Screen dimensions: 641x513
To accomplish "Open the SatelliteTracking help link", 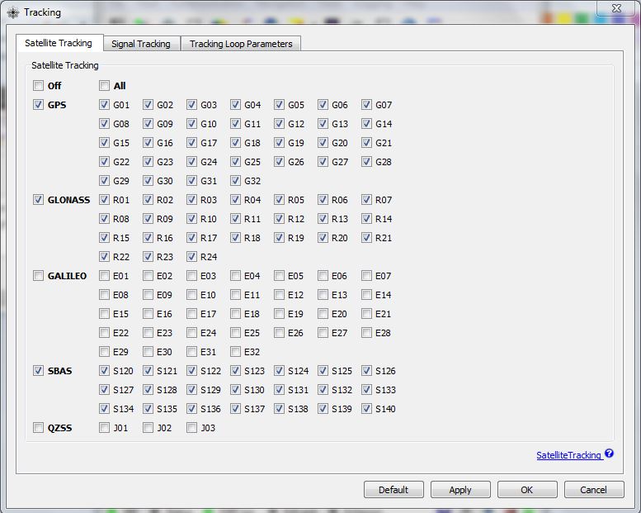I will pos(568,455).
